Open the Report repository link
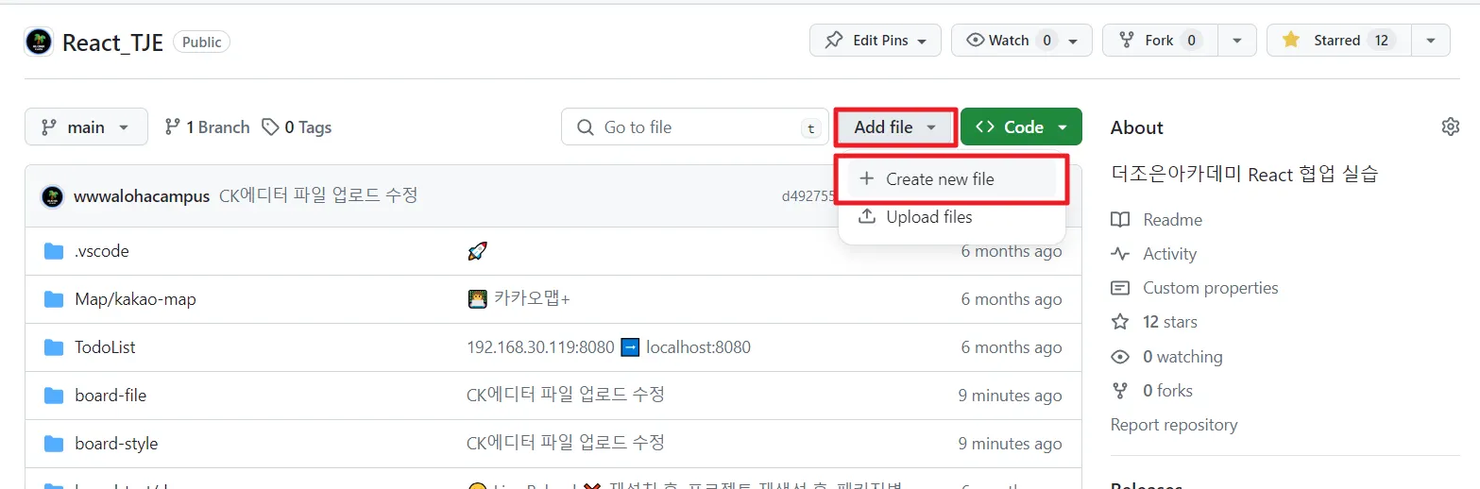 [1174, 425]
